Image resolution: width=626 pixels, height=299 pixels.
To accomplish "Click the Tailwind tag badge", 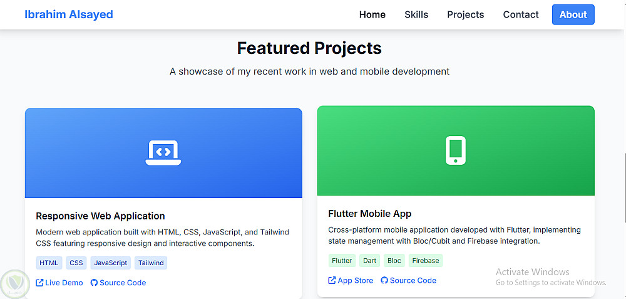I will (x=151, y=263).
